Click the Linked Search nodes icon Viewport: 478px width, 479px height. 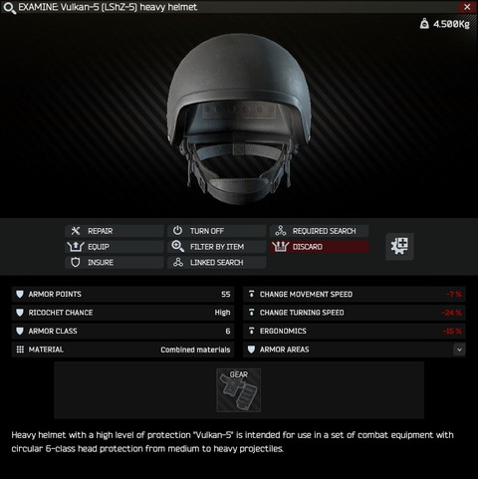click(178, 262)
